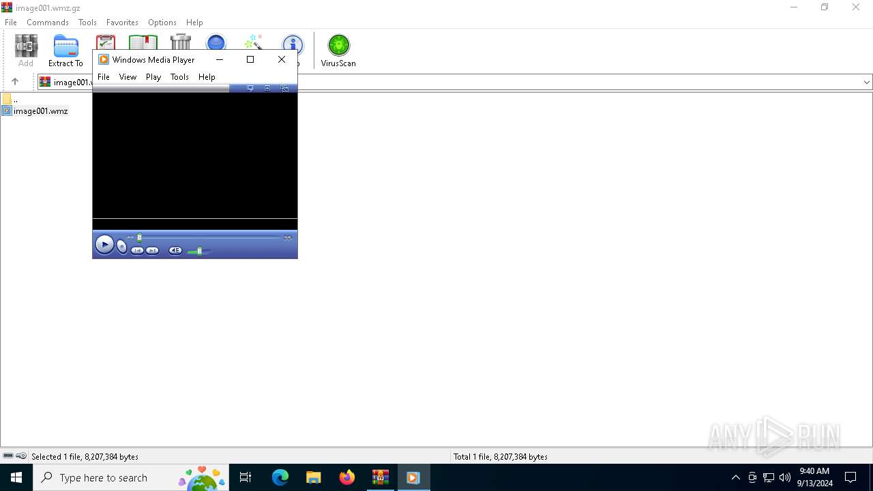This screenshot has height=491, width=873.
Task: Switch to Media Player taskbar button
Action: 413,477
